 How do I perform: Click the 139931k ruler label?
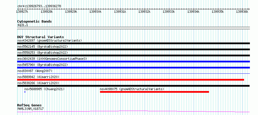[x=120, y=12]
